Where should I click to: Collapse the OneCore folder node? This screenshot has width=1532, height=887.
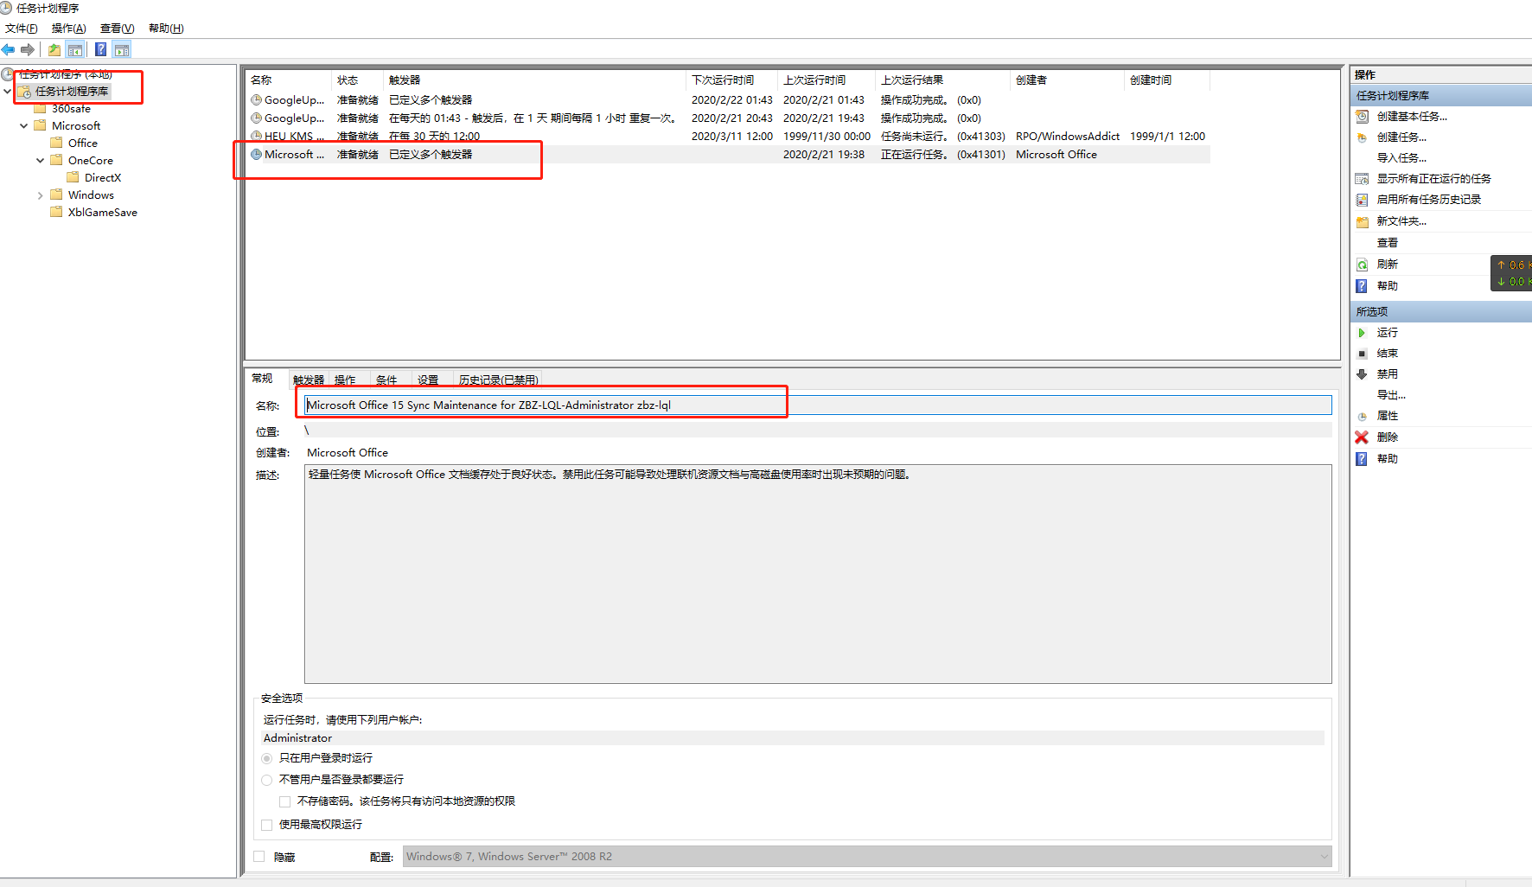40,161
